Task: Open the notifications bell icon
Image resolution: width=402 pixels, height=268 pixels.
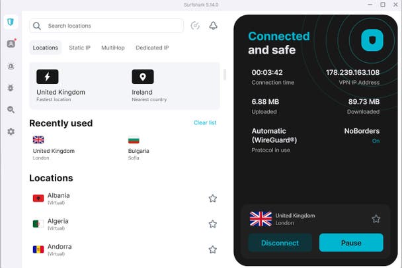Action: click(214, 26)
